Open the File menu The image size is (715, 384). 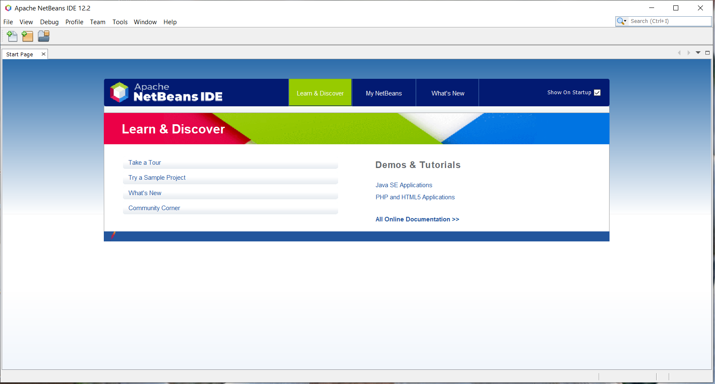click(8, 22)
